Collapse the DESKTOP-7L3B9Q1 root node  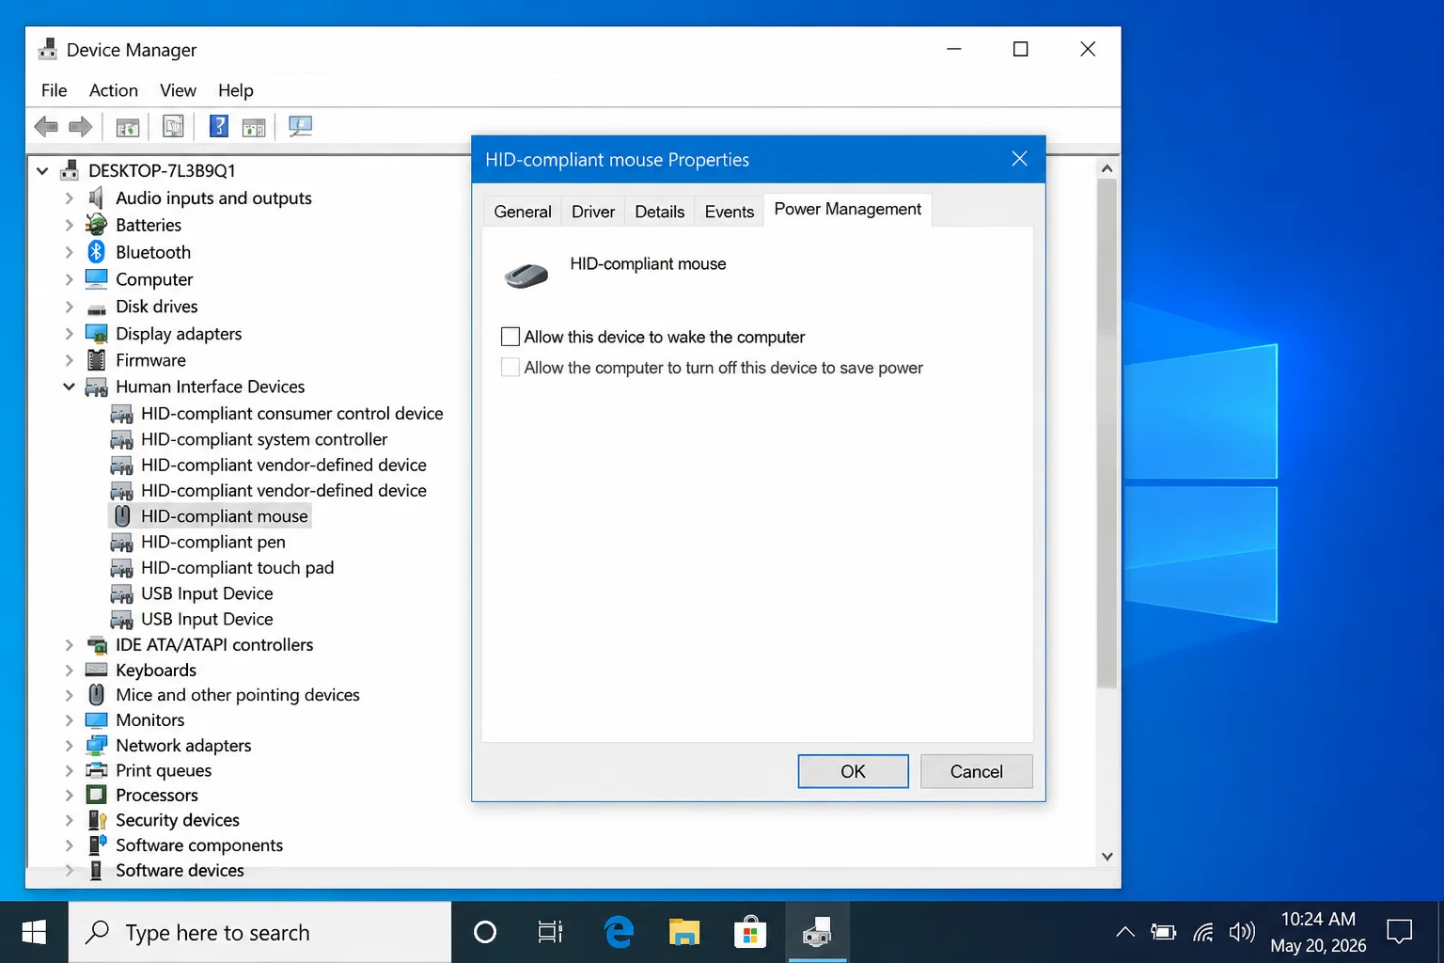coord(42,171)
